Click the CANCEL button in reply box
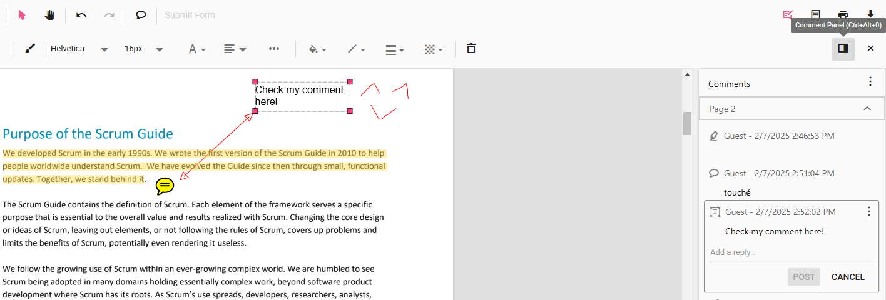 pos(847,277)
